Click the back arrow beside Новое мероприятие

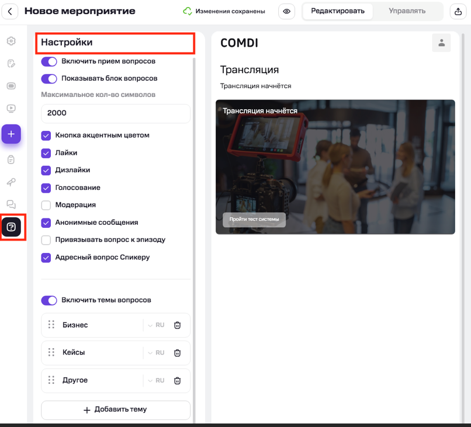tap(10, 11)
